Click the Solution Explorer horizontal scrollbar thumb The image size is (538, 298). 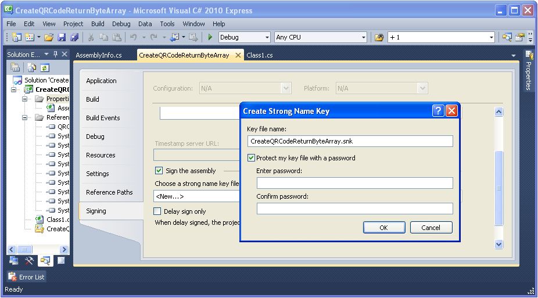click(x=24, y=249)
